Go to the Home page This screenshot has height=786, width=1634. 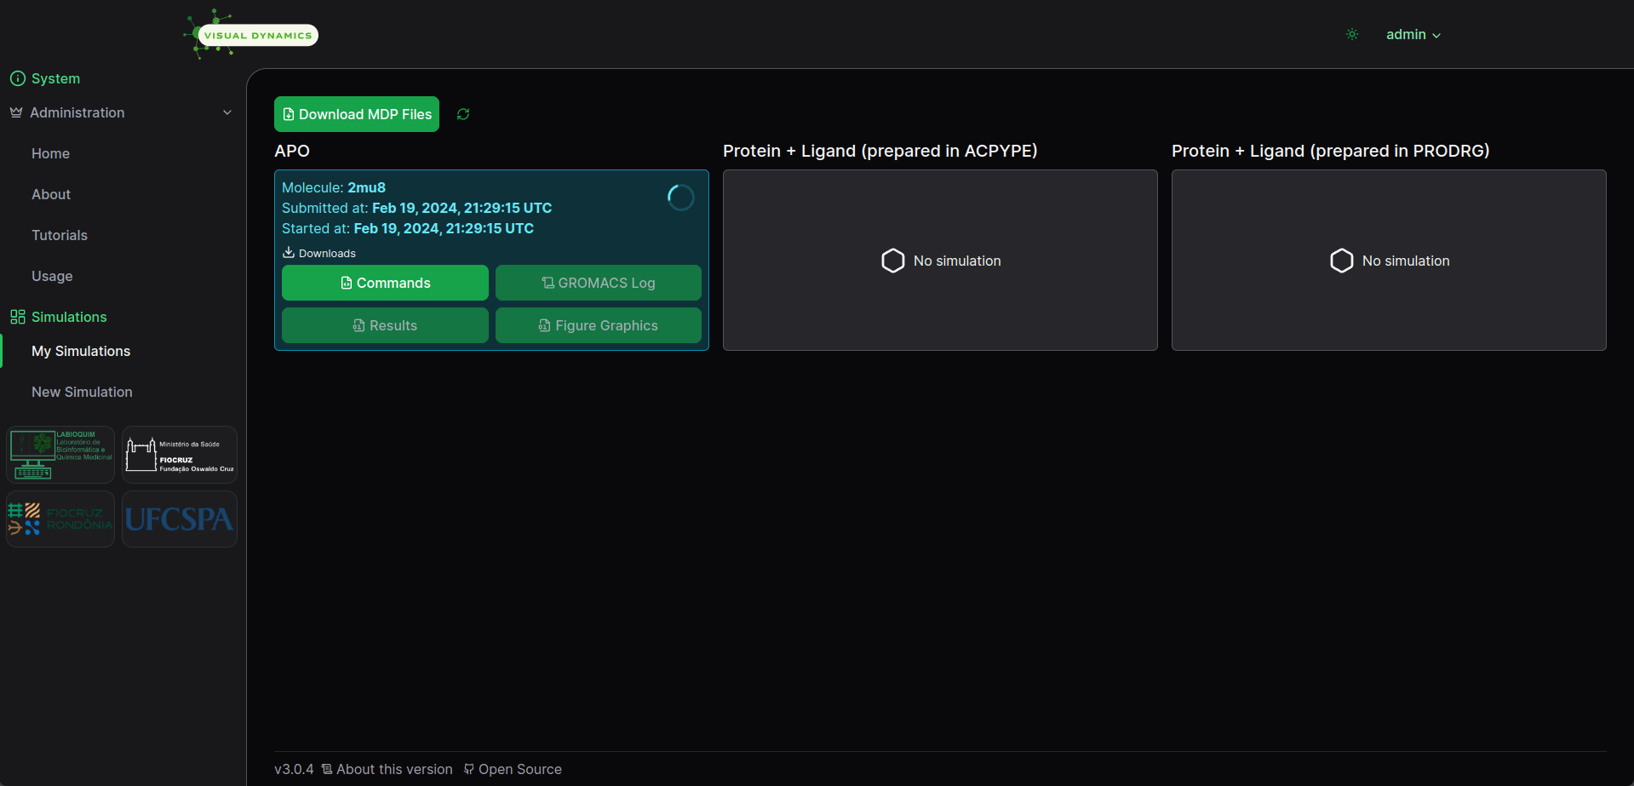click(50, 153)
